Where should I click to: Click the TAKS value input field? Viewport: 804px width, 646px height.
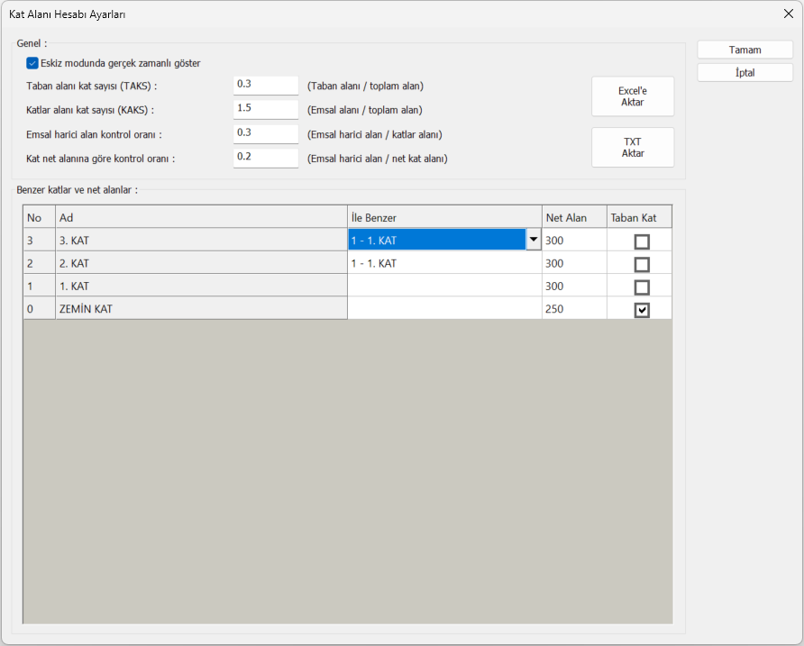[265, 85]
